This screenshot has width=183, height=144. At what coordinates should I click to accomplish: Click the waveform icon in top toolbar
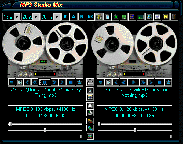(x=158, y=17)
